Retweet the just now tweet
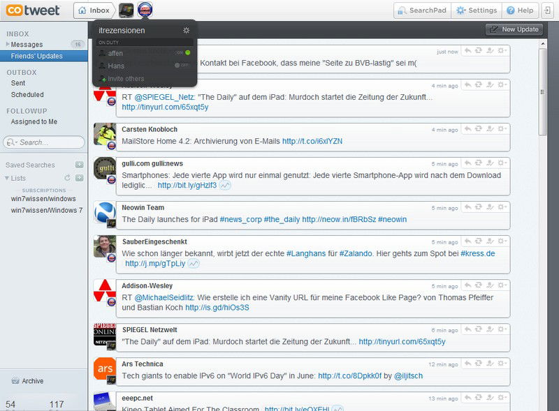The width and height of the screenshot is (559, 411). pos(479,50)
